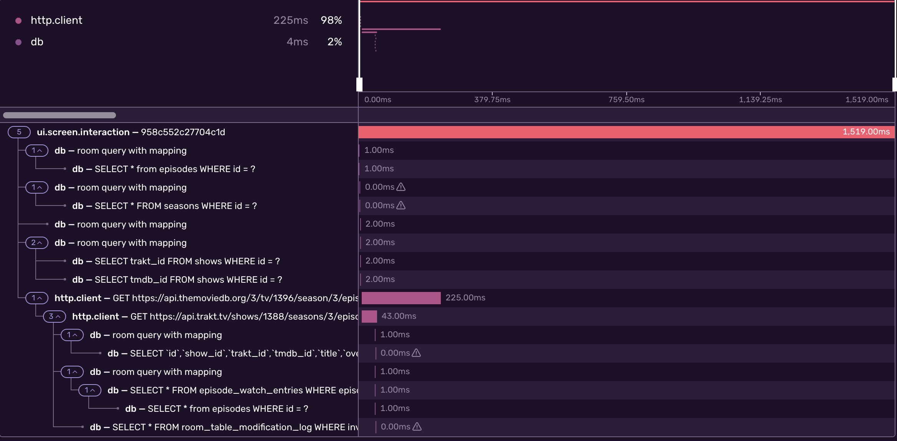Collapse the trakt.tv span with 3 children
The width and height of the screenshot is (897, 441).
tap(55, 317)
